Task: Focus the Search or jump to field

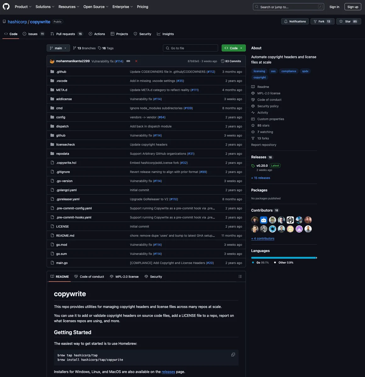Action: click(x=289, y=7)
